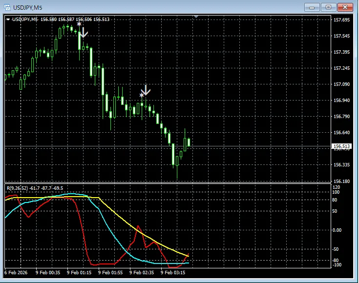Click the chart window icon in title bar
This screenshot has height=283, width=359.
point(8,7)
